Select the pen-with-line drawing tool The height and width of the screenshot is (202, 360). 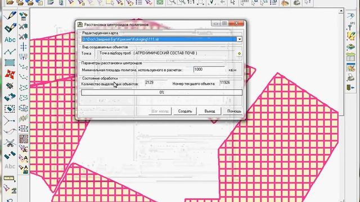pyautogui.click(x=10, y=16)
